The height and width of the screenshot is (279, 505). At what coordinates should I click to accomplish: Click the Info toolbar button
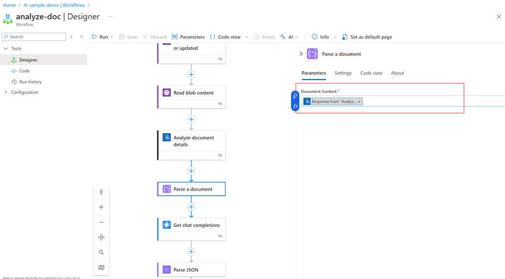pos(320,37)
